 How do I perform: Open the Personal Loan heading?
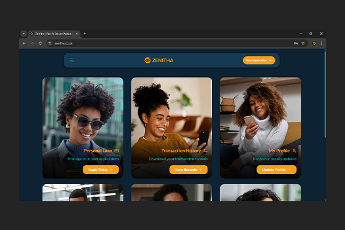pos(98,151)
